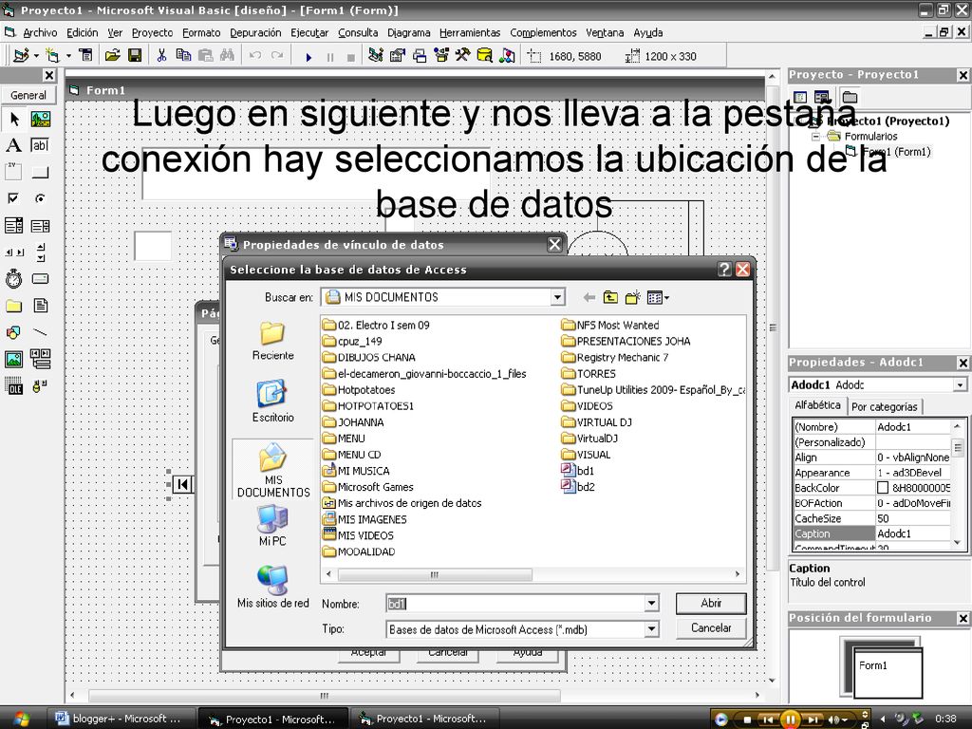The image size is (972, 729).
Task: Open blogger+ Microsoft Word taskbar button
Action: click(121, 719)
